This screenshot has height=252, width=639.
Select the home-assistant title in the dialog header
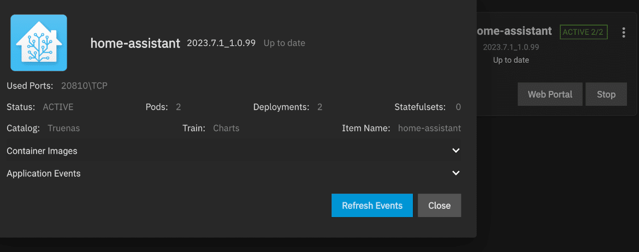click(135, 43)
